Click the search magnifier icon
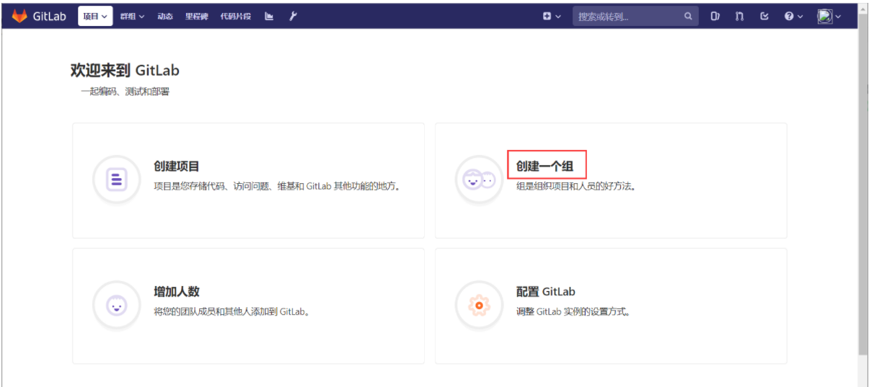Viewport: 869px width, 387px height. tap(688, 16)
